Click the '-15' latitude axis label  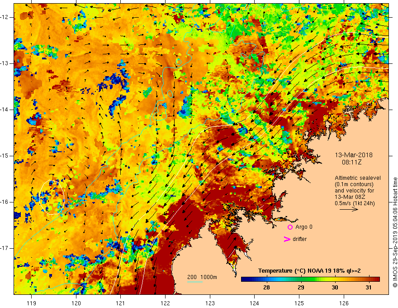point(4,156)
